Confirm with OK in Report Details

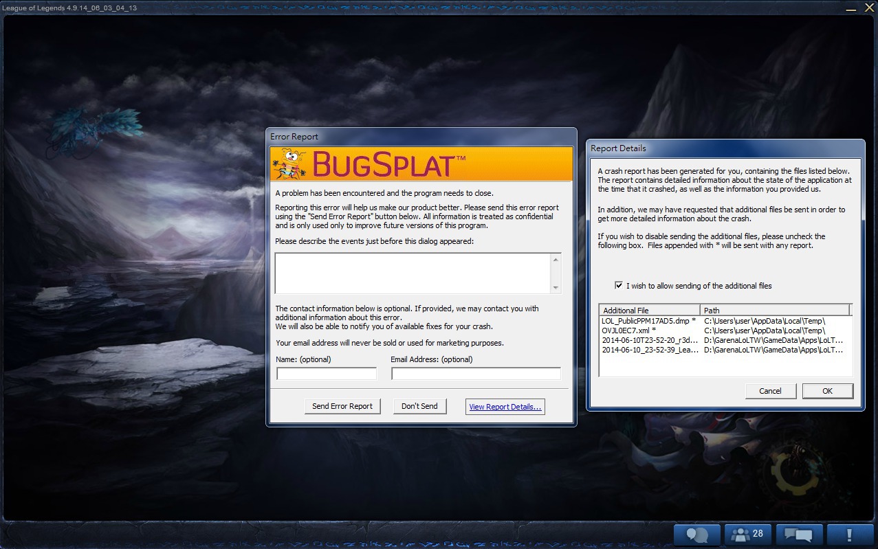[827, 391]
